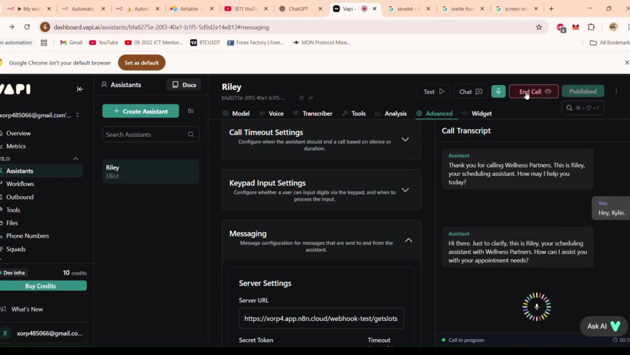Screen dimensions: 630x355
Task: Switch to the Tools tab
Action: [x=354, y=113]
